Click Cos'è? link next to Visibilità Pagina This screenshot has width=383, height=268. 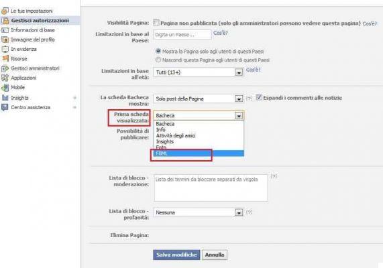coord(370,23)
